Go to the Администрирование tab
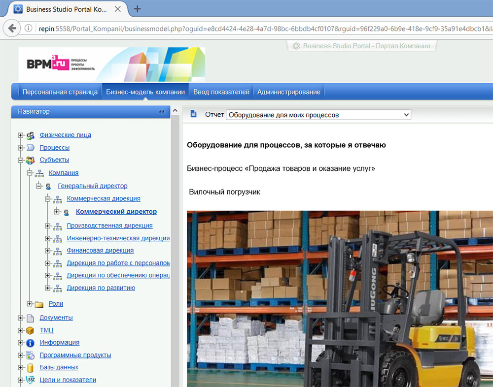The height and width of the screenshot is (387, 493). coord(288,92)
